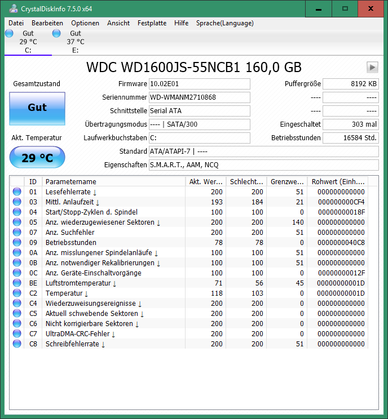Click the Puffergröße value 8192 KB
Screen dimensions: 388x419
351,84
